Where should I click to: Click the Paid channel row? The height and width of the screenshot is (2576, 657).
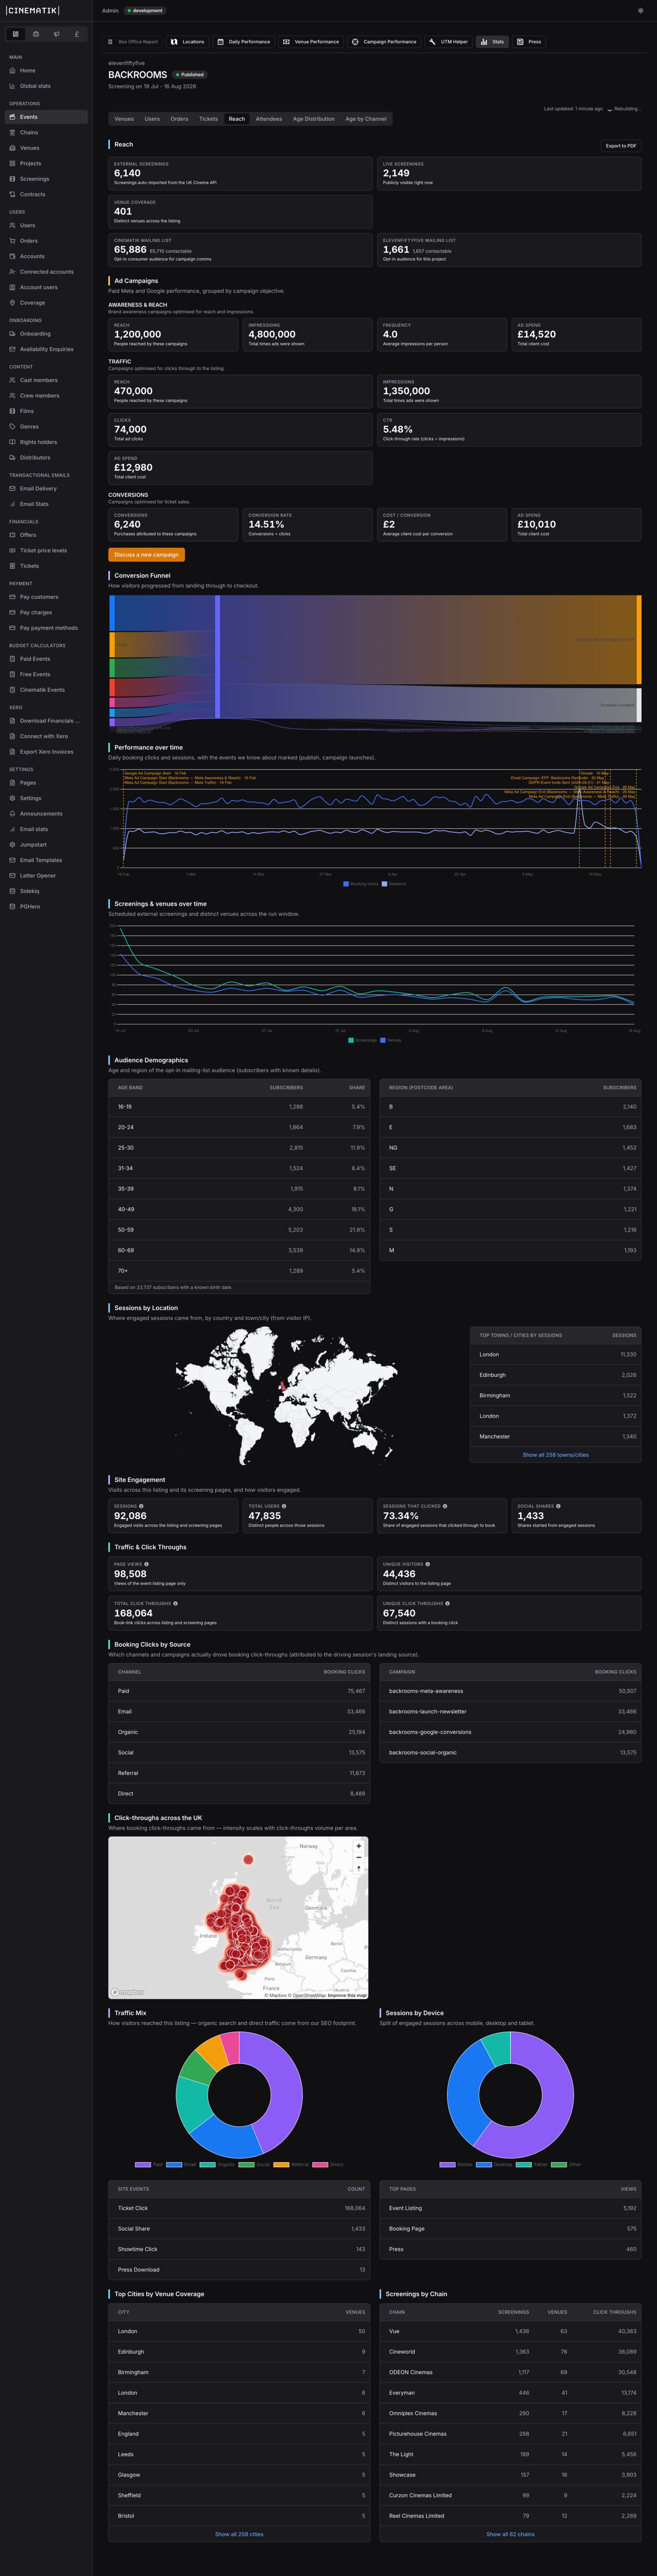tap(239, 1691)
